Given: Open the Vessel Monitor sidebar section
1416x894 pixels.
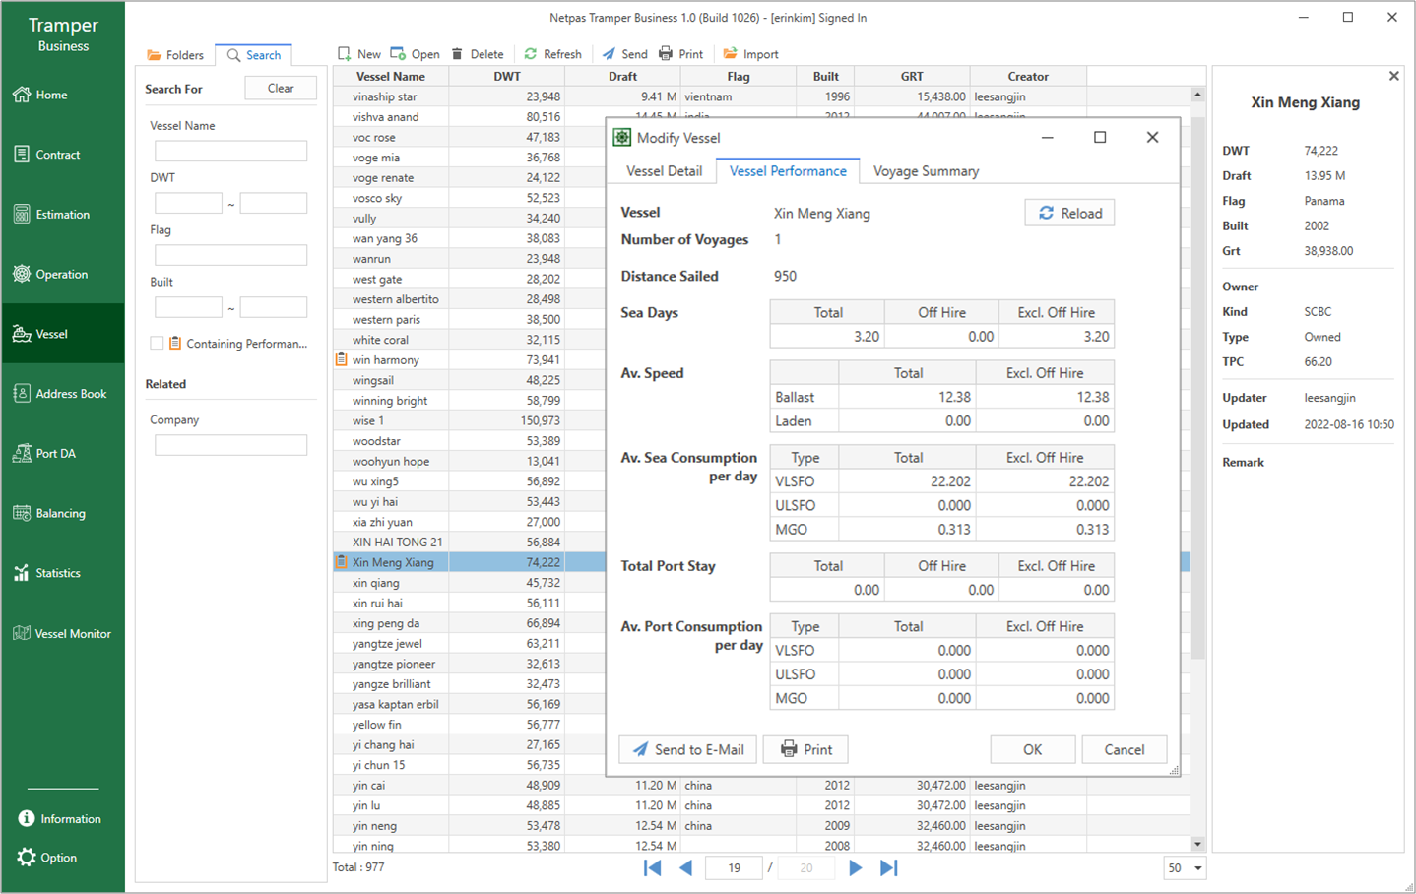Looking at the screenshot, I should pyautogui.click(x=62, y=633).
